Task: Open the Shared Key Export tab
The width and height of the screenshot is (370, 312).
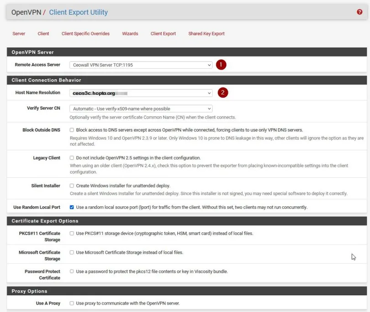Action: click(206, 34)
